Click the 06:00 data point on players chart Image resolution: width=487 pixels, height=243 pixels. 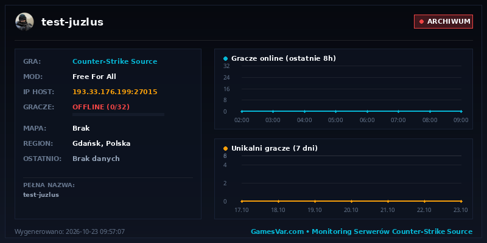(x=367, y=111)
